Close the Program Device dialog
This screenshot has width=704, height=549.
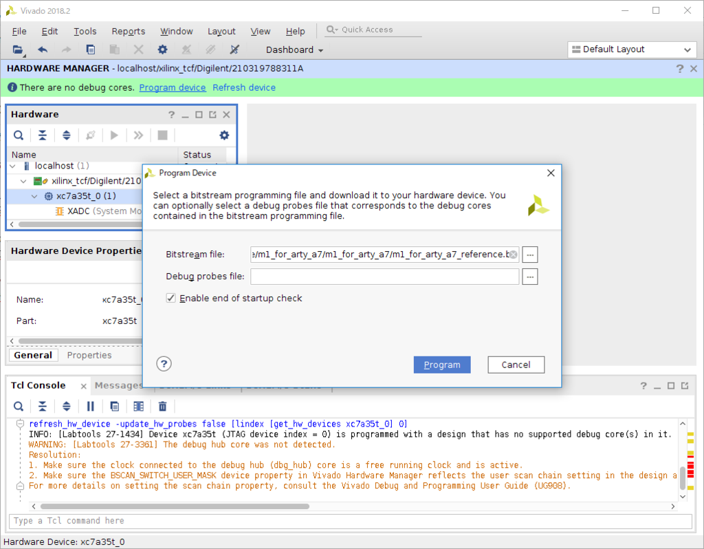click(551, 173)
